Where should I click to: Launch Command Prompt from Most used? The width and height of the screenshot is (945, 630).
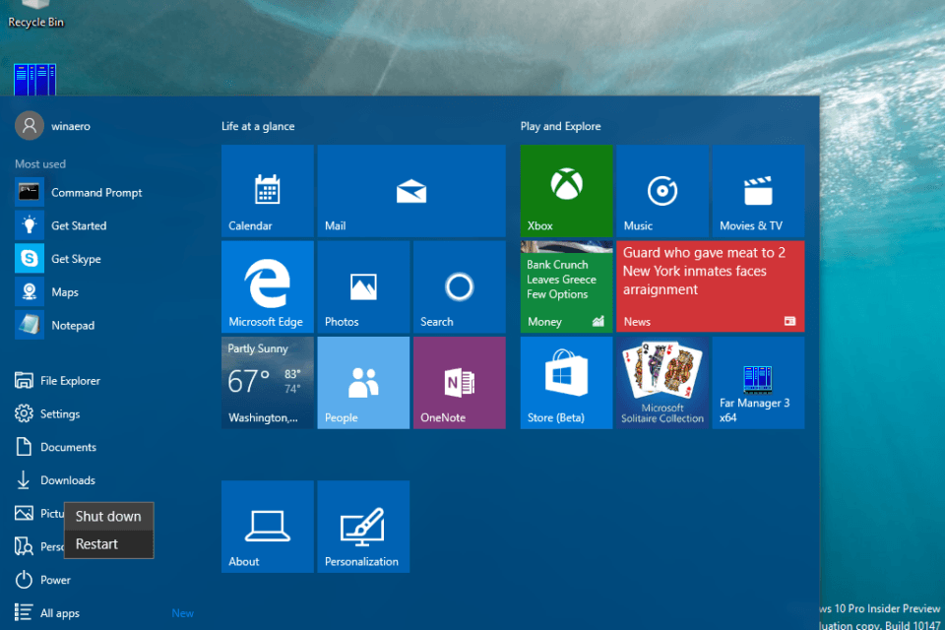95,193
